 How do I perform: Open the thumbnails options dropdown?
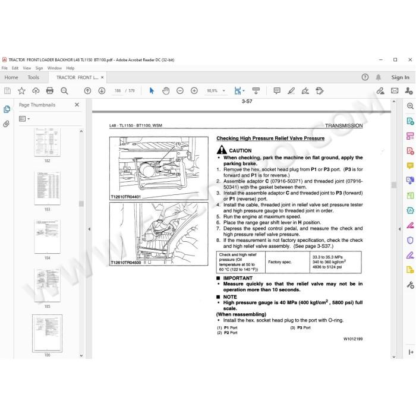pyautogui.click(x=24, y=119)
